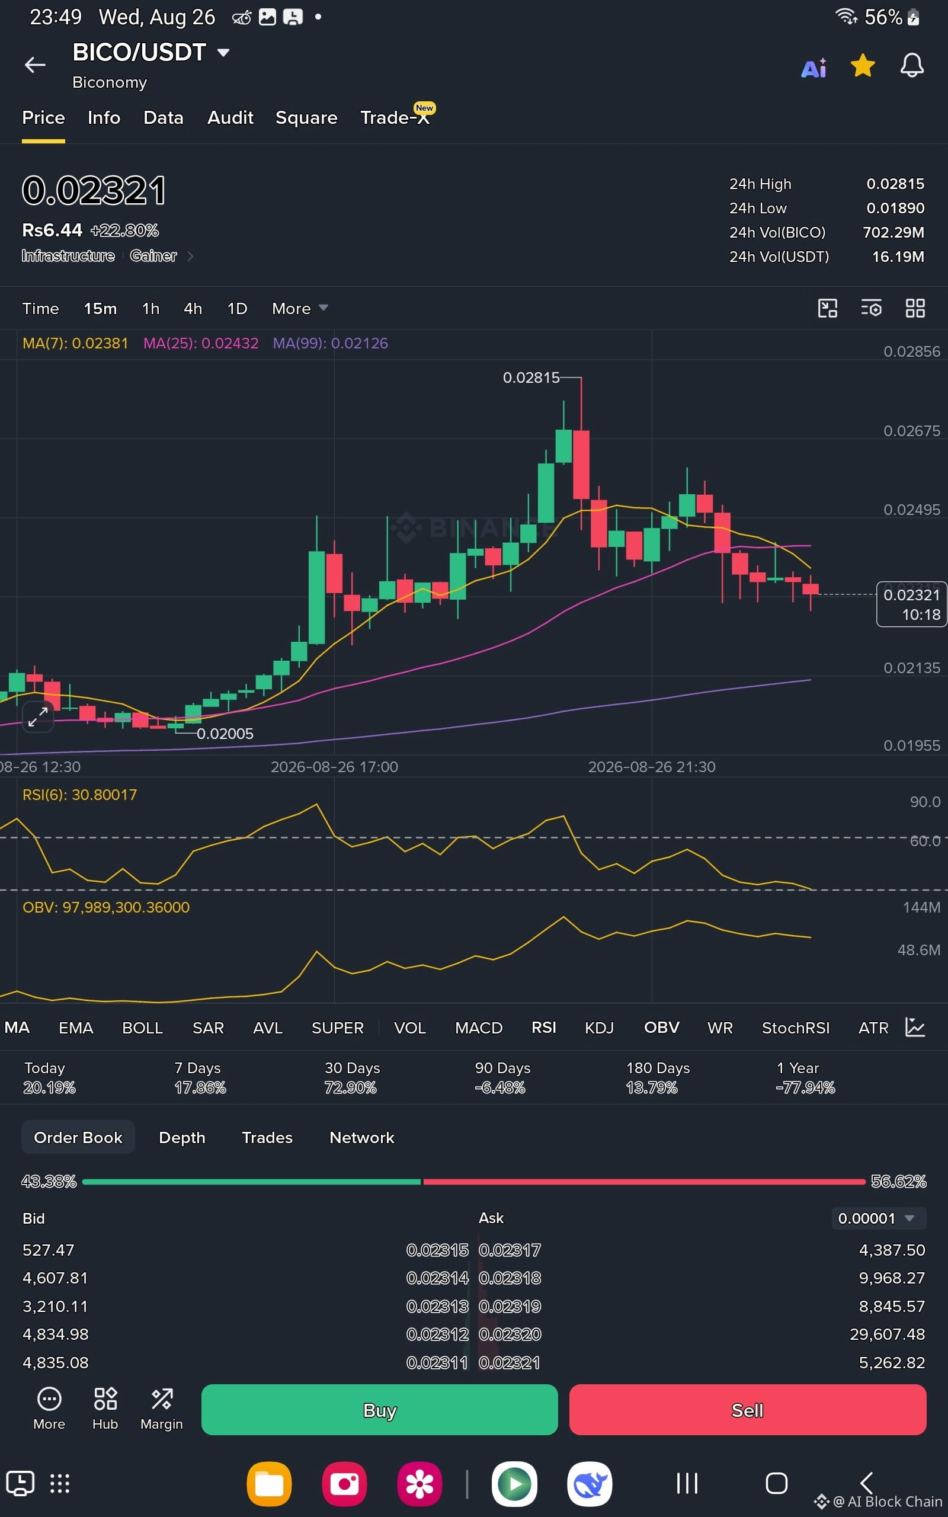Expand the 0.00001 price precision dropdown

879,1218
